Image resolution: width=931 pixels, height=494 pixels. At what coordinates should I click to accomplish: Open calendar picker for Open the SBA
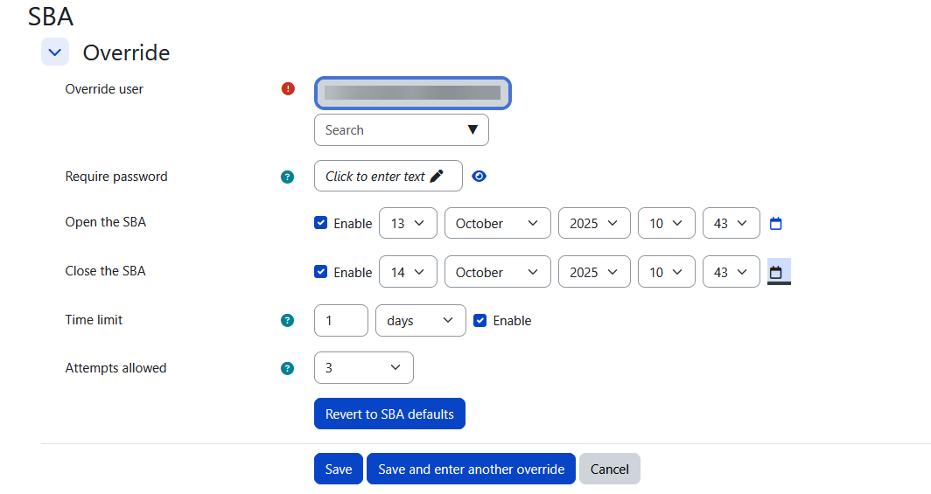pos(775,224)
